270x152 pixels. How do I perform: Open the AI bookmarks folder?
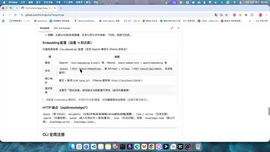[137, 21]
